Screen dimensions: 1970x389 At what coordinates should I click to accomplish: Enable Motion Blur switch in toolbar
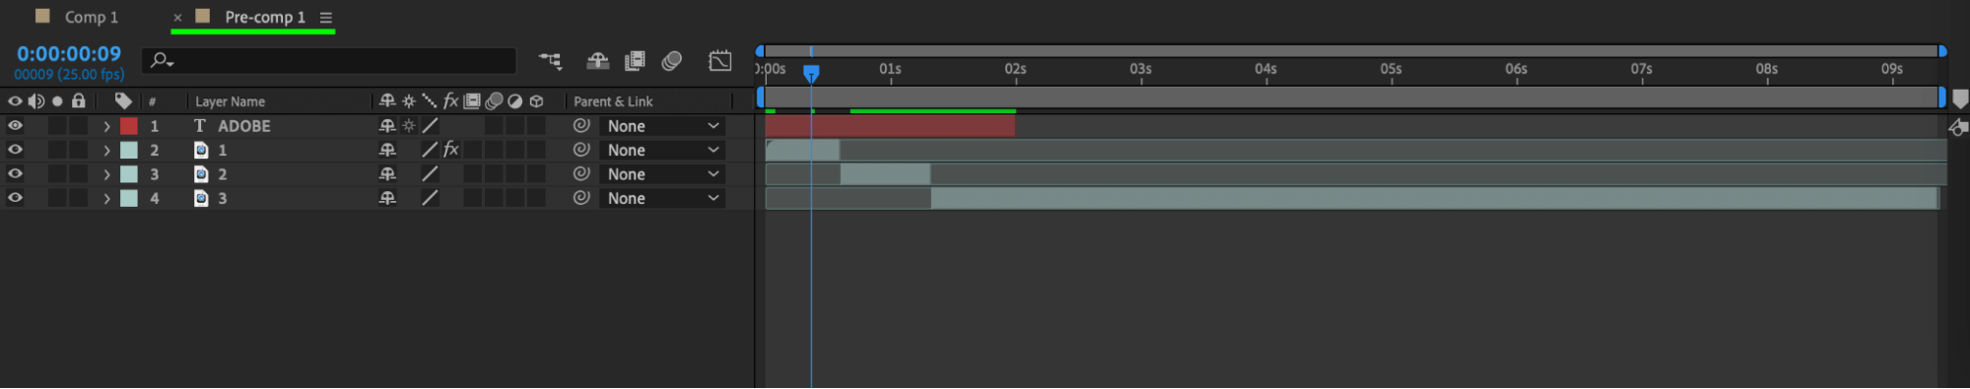672,61
